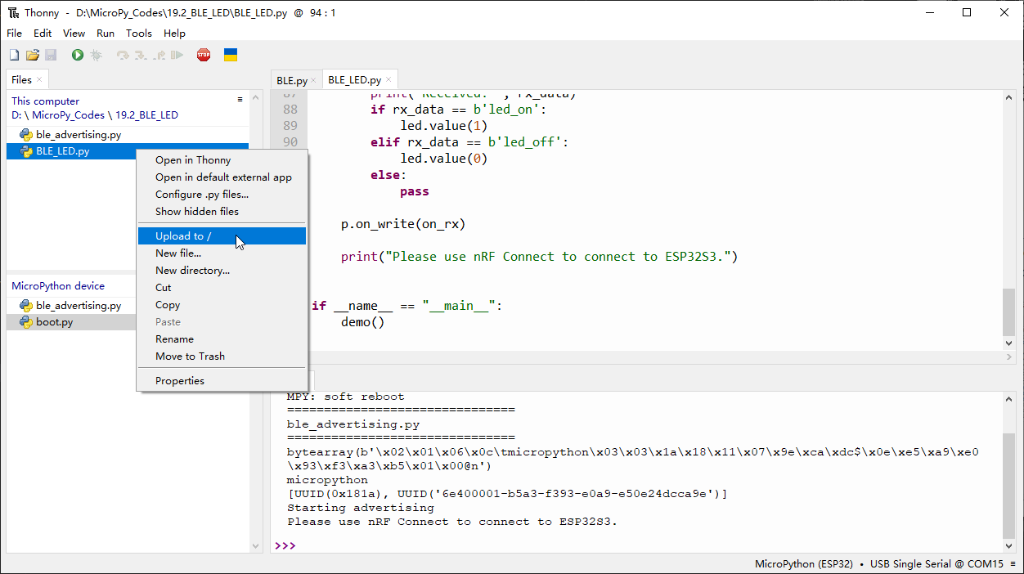
Task: Click the red Stop/Restart backend icon
Action: click(x=204, y=55)
